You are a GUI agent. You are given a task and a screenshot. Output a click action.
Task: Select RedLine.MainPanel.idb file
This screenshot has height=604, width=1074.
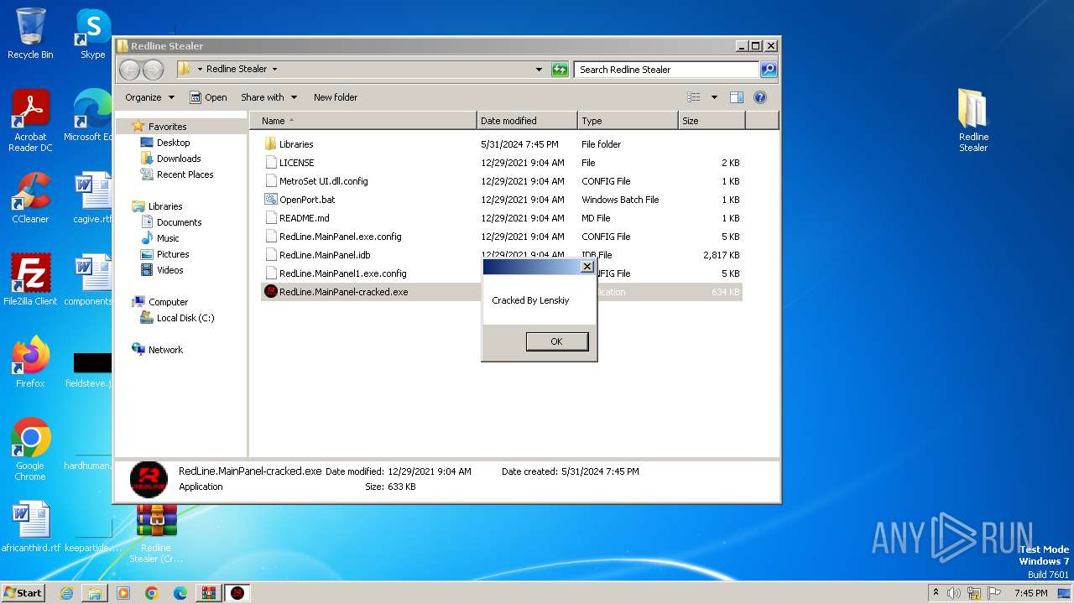coord(325,255)
